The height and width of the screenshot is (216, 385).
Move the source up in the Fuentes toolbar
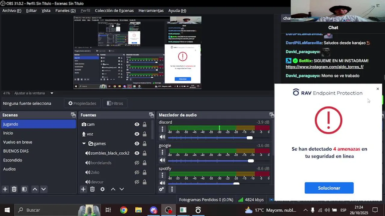tap(113, 189)
